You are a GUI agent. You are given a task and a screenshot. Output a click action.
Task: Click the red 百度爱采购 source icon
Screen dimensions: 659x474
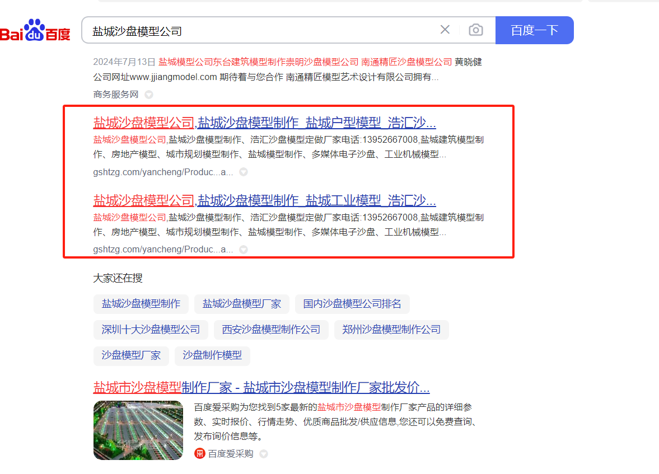199,454
